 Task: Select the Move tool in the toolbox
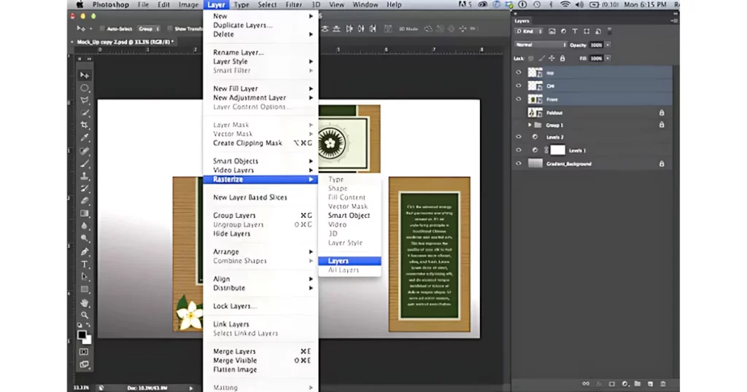point(85,75)
